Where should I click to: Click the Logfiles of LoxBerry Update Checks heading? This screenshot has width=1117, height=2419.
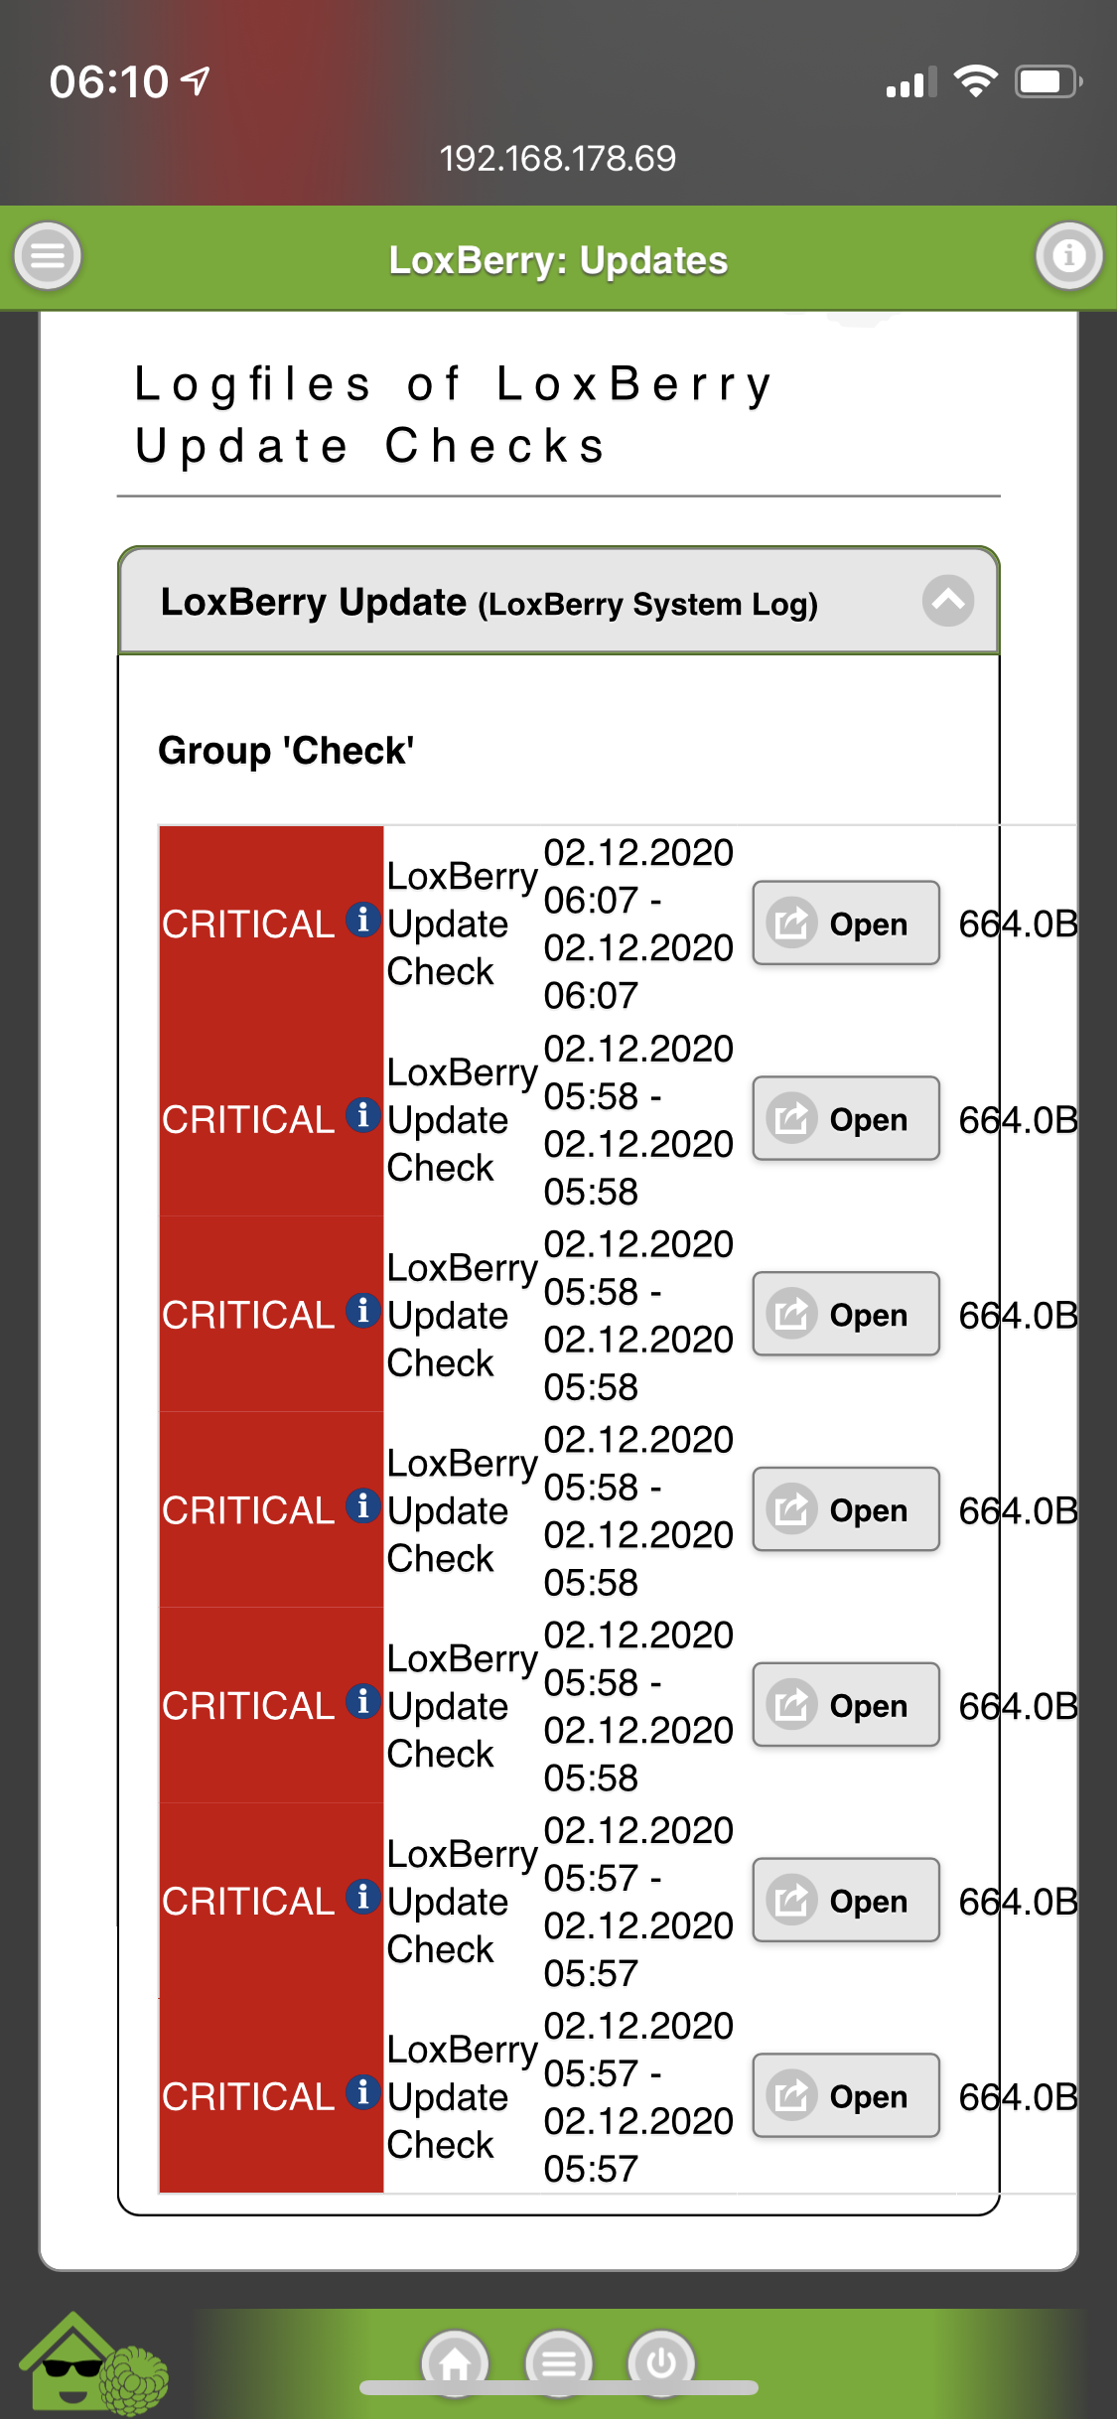tap(455, 414)
